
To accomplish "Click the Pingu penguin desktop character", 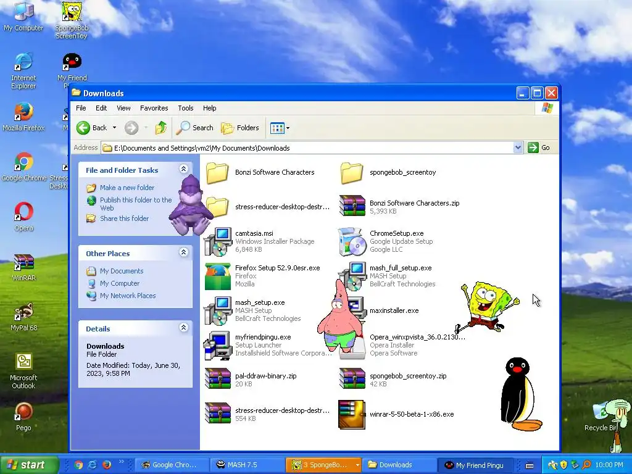I will click(520, 393).
